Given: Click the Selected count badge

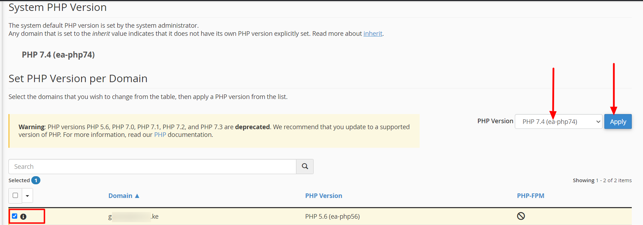Looking at the screenshot, I should 35,180.
